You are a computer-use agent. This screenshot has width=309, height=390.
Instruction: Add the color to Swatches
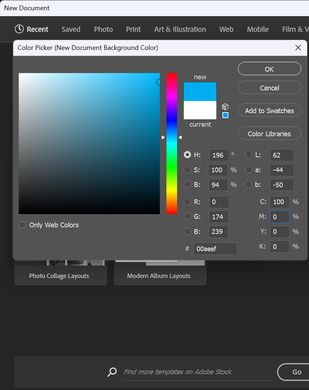(269, 110)
